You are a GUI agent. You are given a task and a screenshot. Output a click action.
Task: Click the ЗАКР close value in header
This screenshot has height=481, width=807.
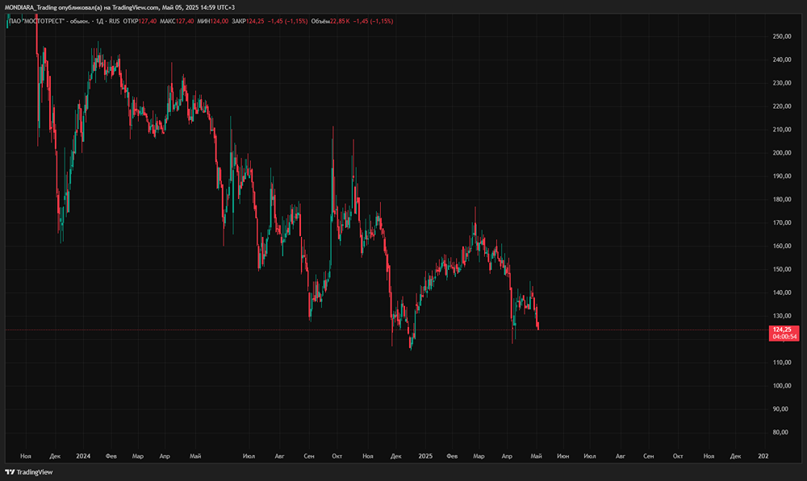[255, 21]
